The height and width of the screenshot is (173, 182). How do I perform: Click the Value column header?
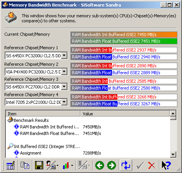pyautogui.click(x=125, y=114)
